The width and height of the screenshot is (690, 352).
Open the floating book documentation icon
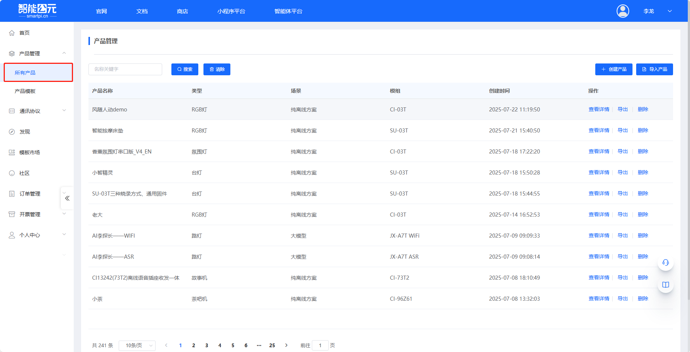coord(665,285)
